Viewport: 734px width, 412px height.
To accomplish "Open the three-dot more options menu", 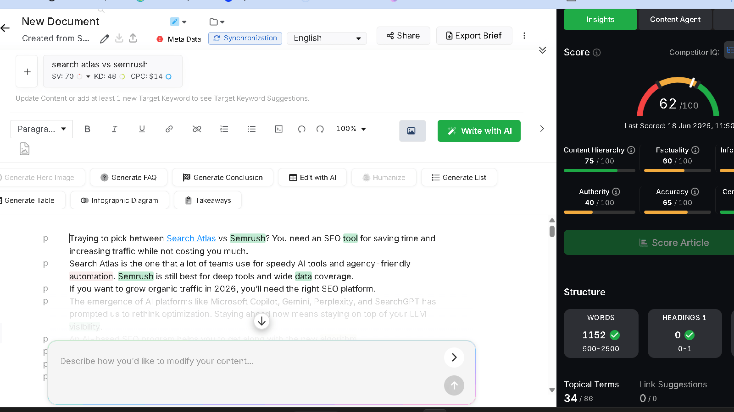I will tap(524, 36).
